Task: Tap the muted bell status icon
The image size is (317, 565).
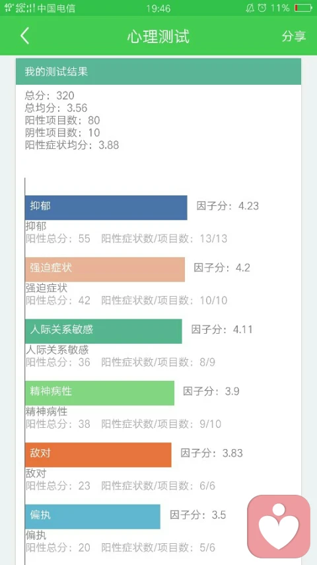Action: point(250,8)
